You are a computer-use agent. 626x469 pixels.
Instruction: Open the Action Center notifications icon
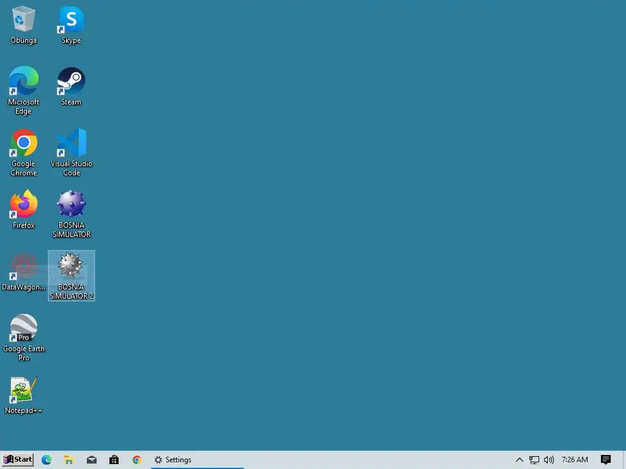click(606, 460)
